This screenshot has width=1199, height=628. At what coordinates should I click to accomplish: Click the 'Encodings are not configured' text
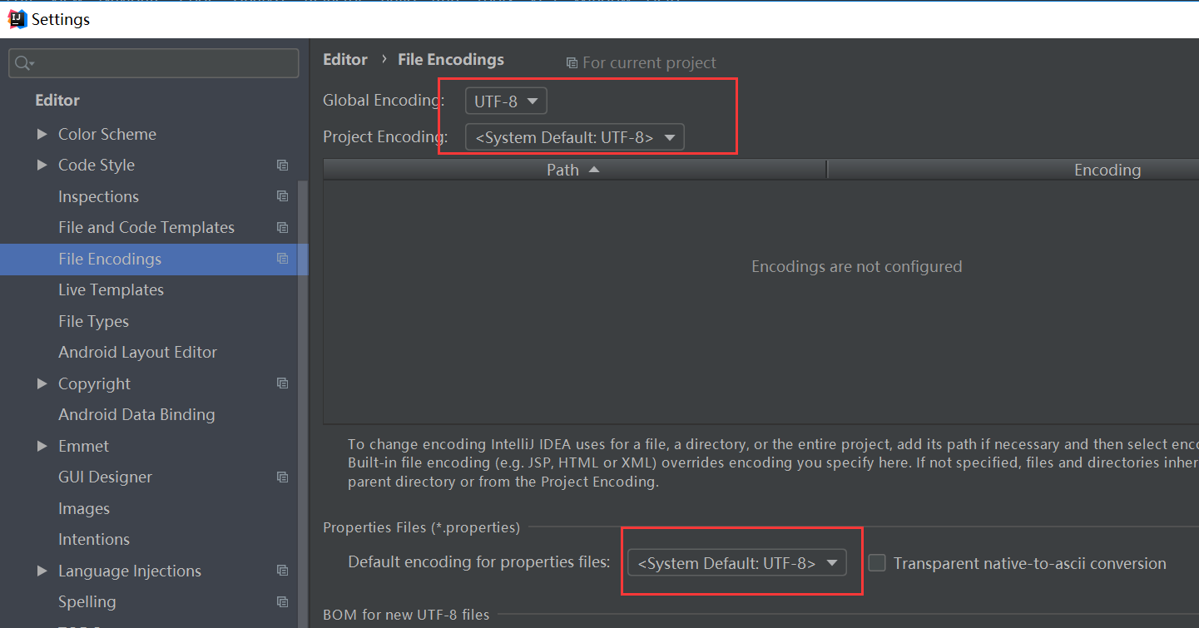pyautogui.click(x=856, y=267)
